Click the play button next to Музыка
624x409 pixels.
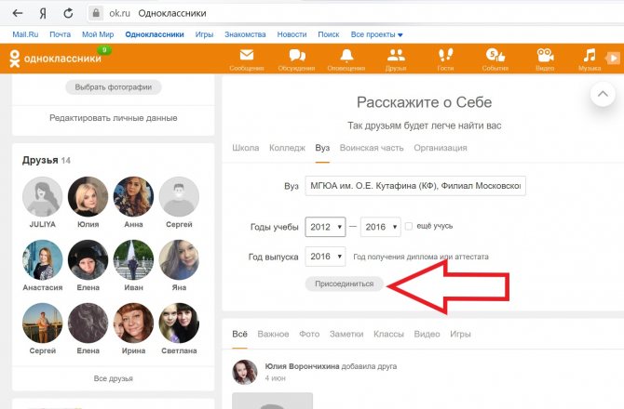click(x=613, y=58)
